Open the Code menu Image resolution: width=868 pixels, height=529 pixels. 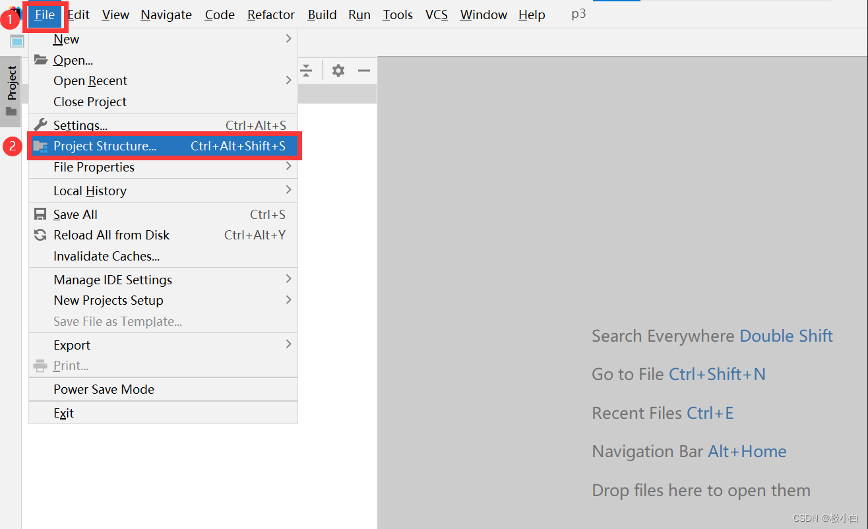click(x=220, y=15)
